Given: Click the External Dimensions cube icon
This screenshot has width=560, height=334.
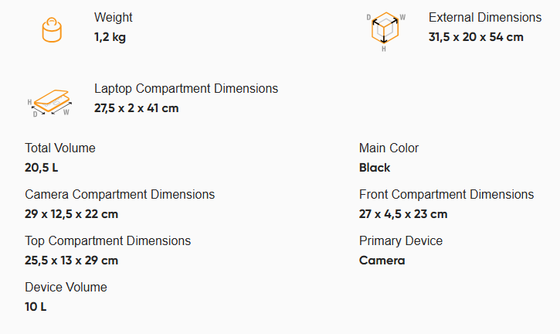Looking at the screenshot, I should point(385,32).
